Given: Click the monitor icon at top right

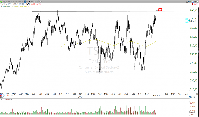Looking at the screenshot, I should 198,2.
